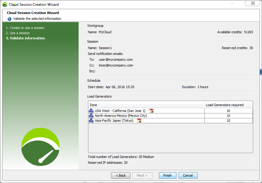The width and height of the screenshot is (262, 183).
Task: Select step '3. Validate information'
Action: click(x=25, y=38)
